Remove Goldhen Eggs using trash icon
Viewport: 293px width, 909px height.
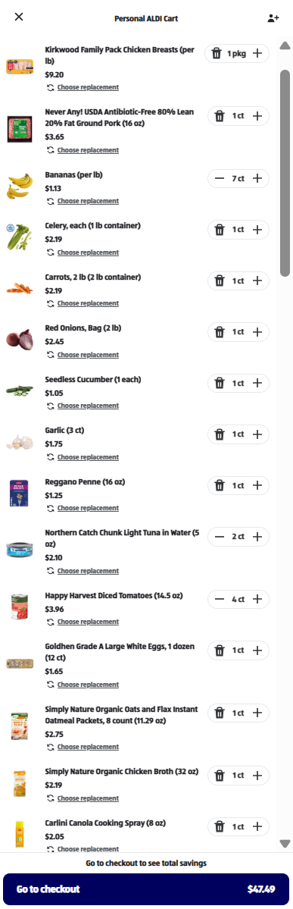click(220, 650)
